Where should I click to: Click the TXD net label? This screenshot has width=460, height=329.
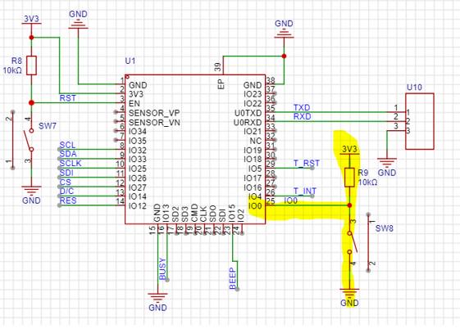(302, 107)
